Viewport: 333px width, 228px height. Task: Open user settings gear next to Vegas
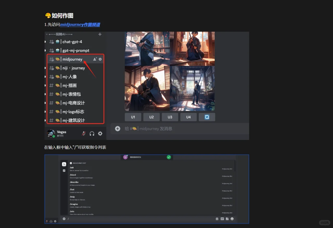click(x=100, y=134)
